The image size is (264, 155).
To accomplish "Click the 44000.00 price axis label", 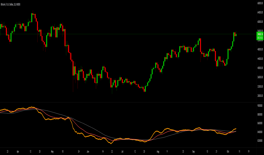I will [260, 59].
